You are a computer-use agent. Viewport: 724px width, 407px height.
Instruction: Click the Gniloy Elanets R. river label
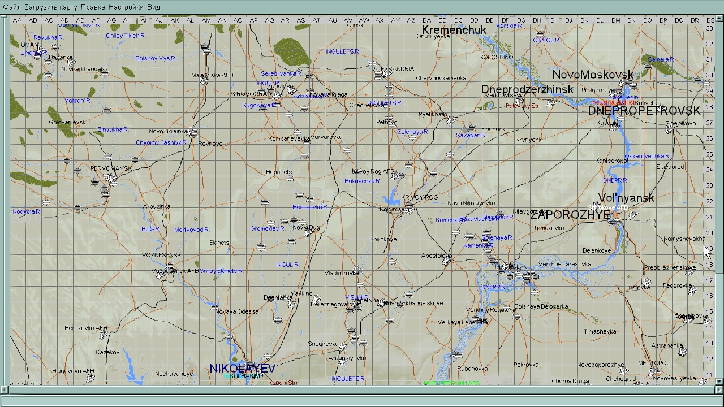click(x=221, y=271)
